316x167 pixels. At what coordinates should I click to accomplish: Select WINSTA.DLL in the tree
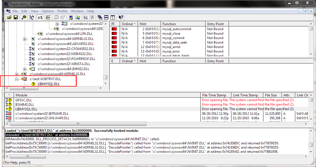click(x=64, y=64)
